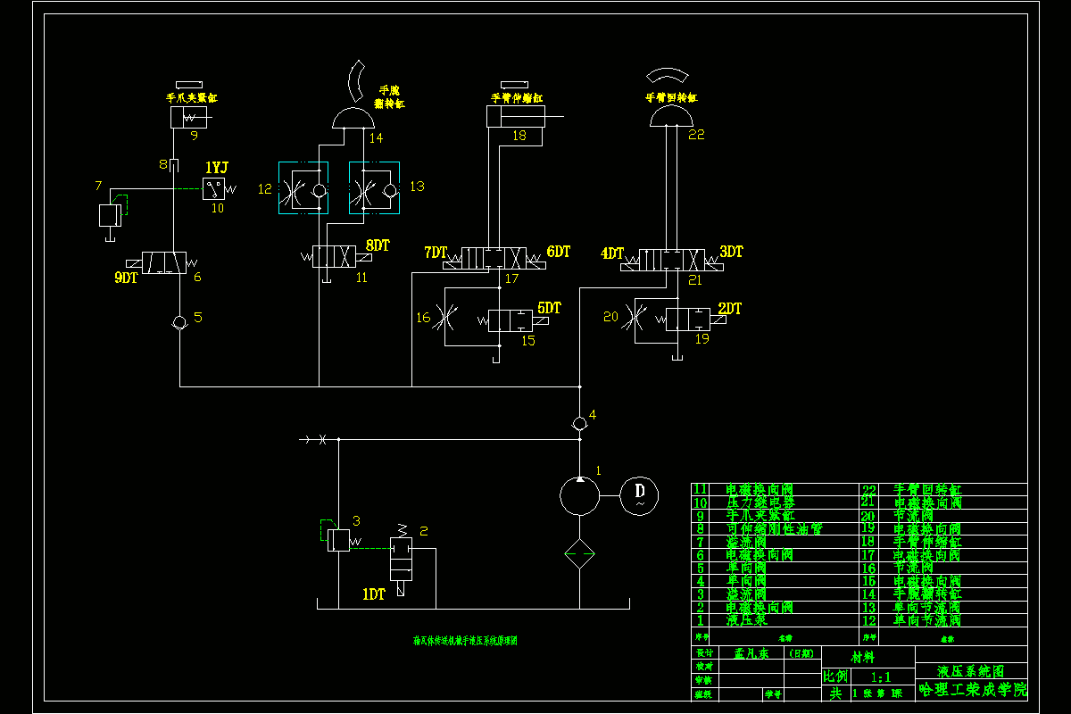
Task: Select one-way throttle valve symbol 12
Action: click(x=303, y=188)
